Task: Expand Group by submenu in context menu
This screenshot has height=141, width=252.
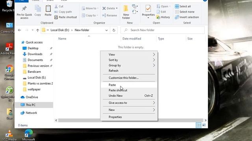Action: pyautogui.click(x=129, y=65)
